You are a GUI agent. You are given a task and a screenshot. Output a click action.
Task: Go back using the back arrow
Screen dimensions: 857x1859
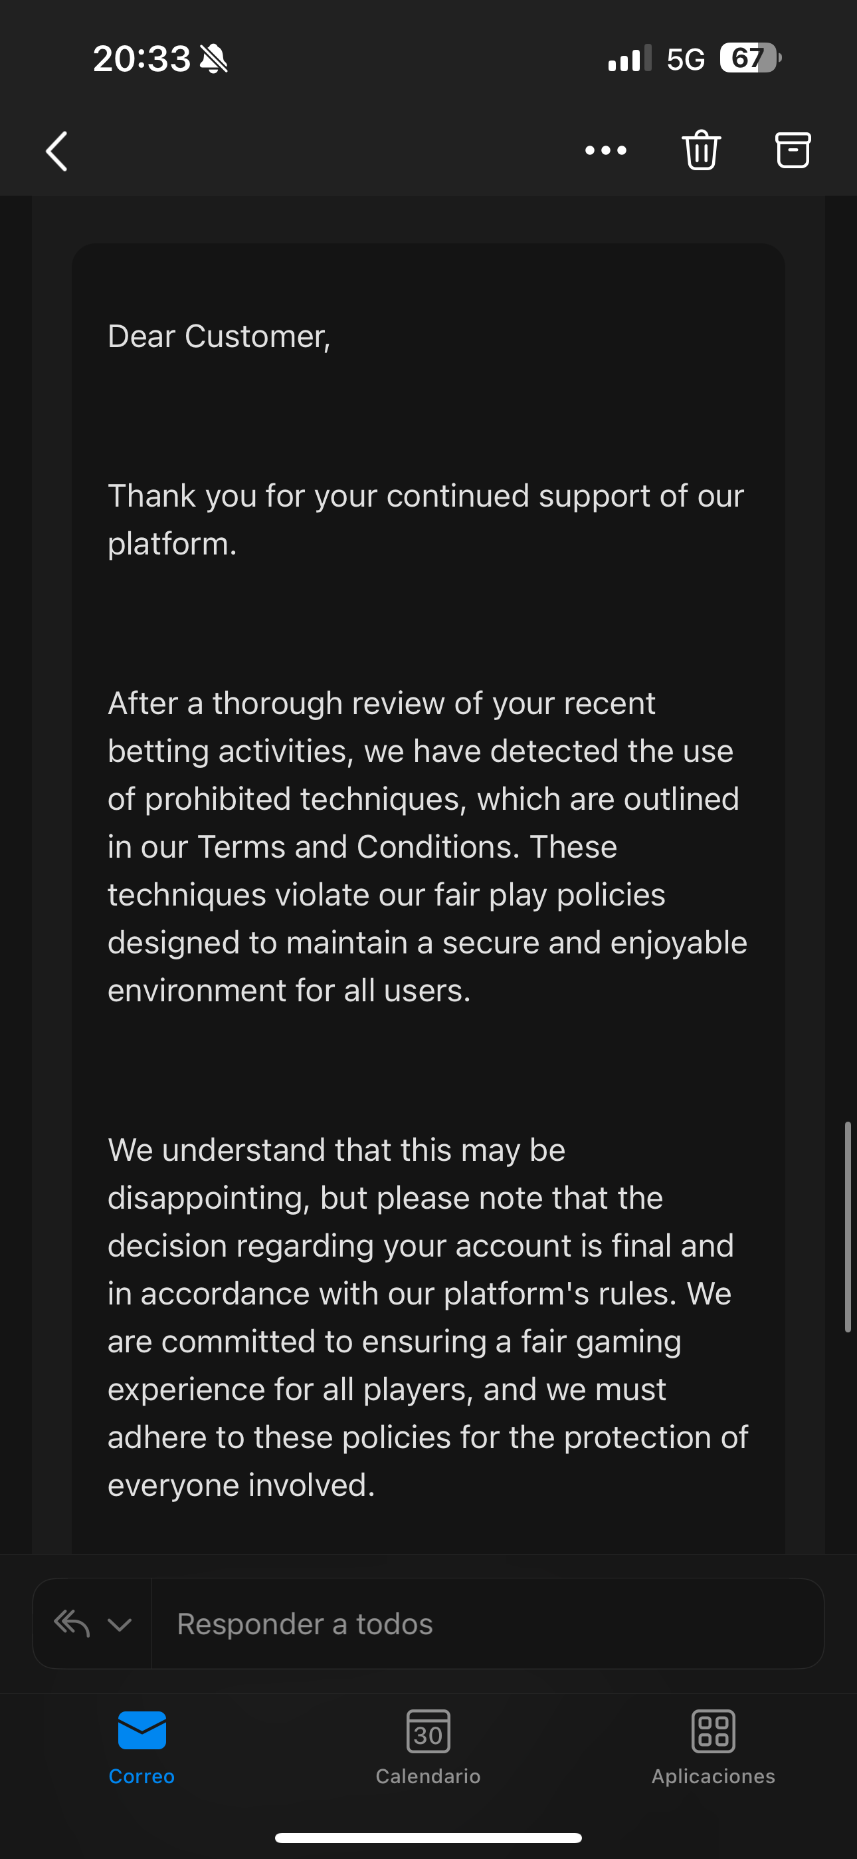[57, 151]
